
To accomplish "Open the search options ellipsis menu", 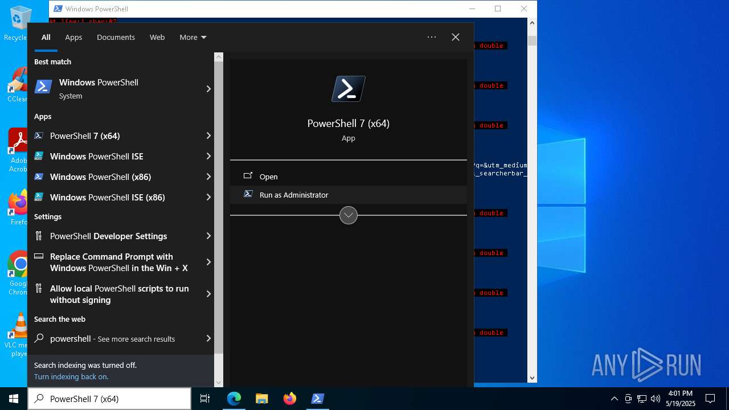I will click(432, 37).
